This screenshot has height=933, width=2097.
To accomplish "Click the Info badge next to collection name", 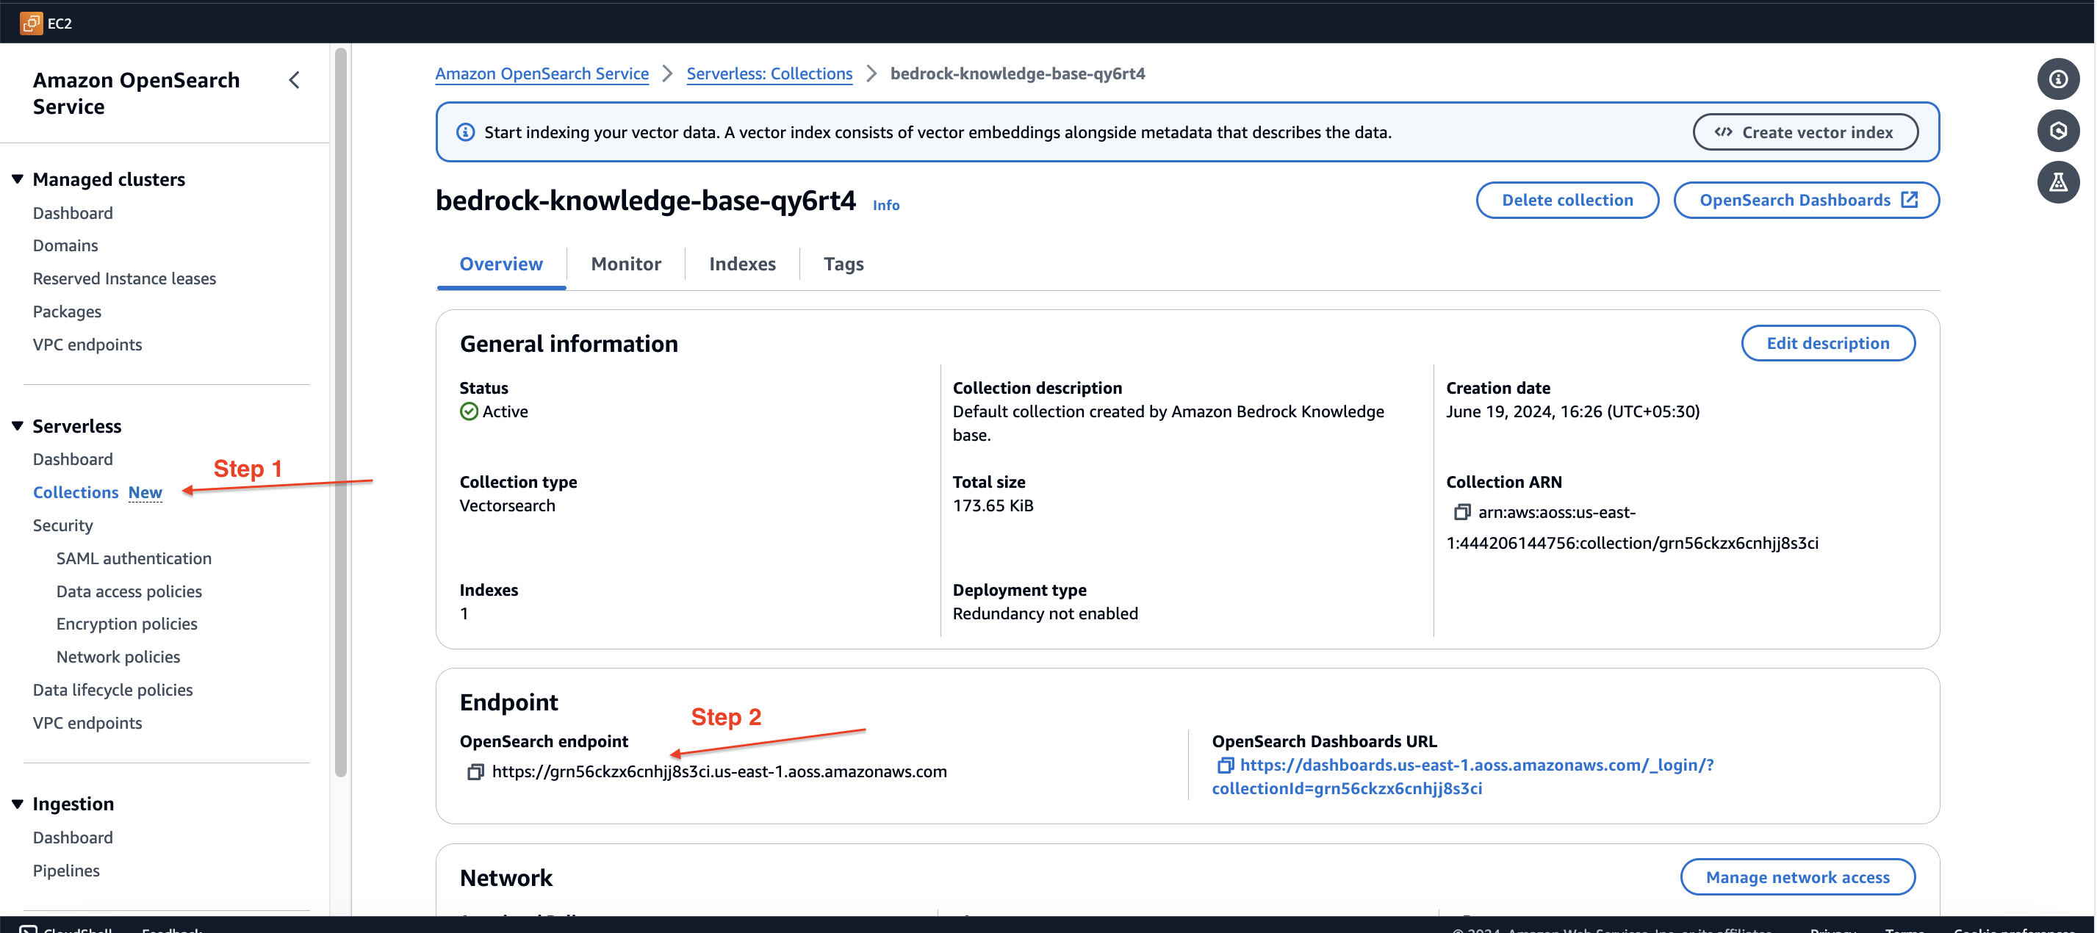I will 885,204.
